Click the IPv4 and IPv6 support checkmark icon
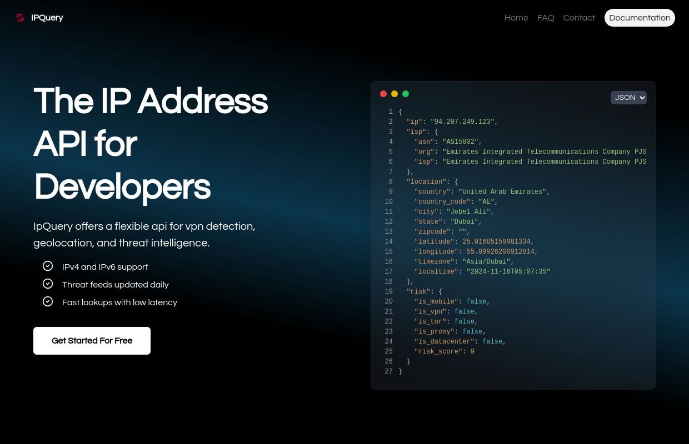Image resolution: width=689 pixels, height=444 pixels. tap(48, 266)
